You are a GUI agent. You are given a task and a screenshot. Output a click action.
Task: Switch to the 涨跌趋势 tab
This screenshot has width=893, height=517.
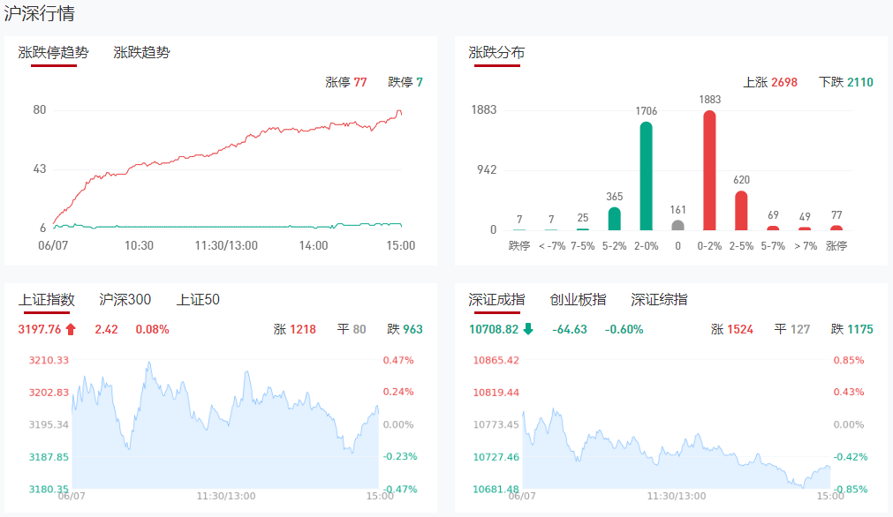coord(141,52)
